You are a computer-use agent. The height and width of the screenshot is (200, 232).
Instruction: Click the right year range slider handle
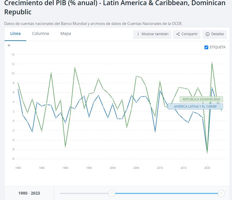pyautogui.click(x=221, y=193)
